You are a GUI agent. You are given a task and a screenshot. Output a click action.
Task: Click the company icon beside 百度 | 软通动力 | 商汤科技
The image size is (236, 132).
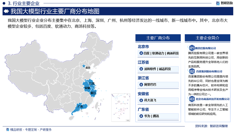(x=141, y=53)
